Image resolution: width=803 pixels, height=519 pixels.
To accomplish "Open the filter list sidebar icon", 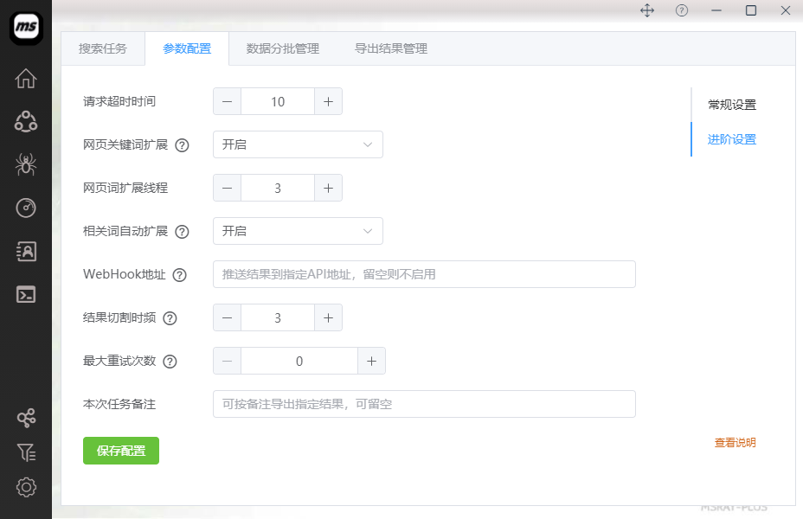I will click(26, 452).
